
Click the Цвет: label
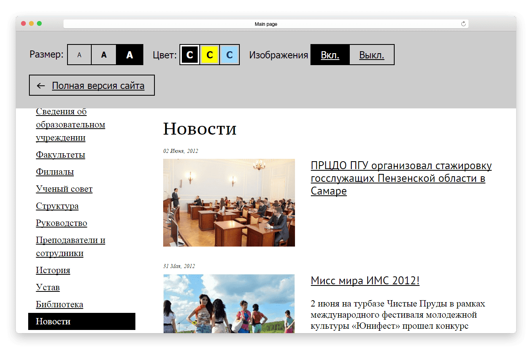(x=165, y=55)
